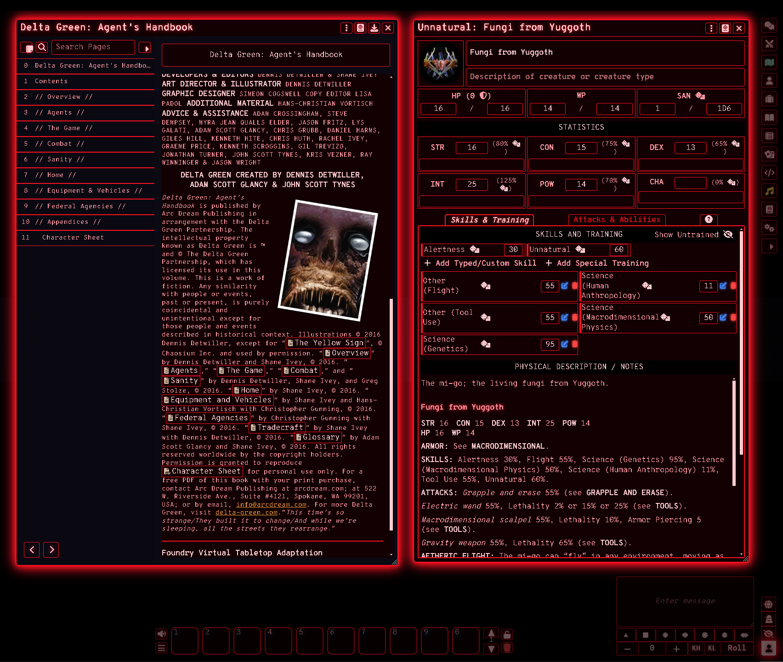Click the Handbook import download icon
This screenshot has width=783, height=662.
[374, 28]
